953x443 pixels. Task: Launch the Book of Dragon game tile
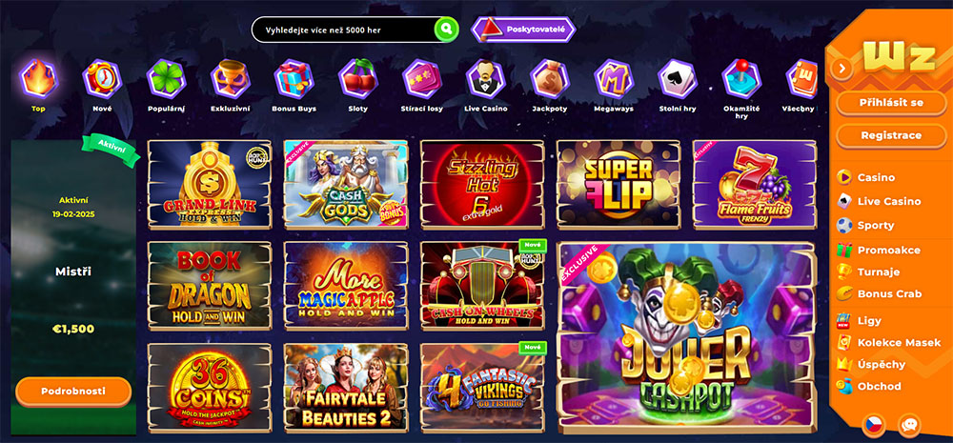click(x=210, y=286)
